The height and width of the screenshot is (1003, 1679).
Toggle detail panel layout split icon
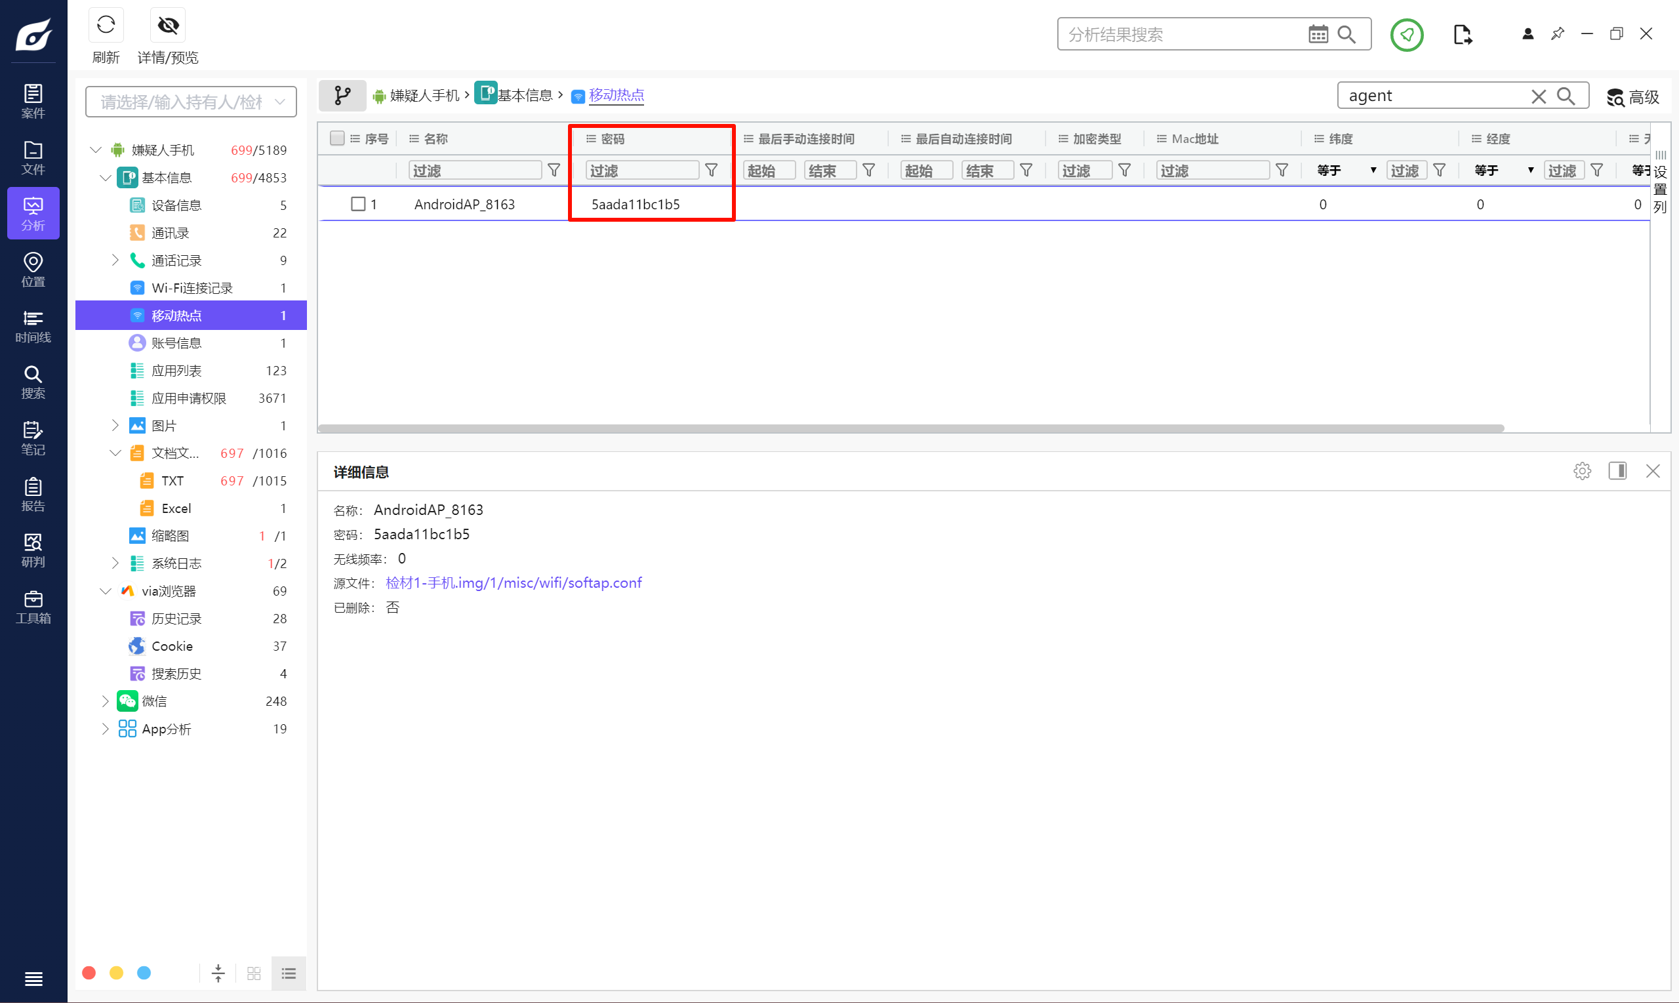click(x=1617, y=471)
